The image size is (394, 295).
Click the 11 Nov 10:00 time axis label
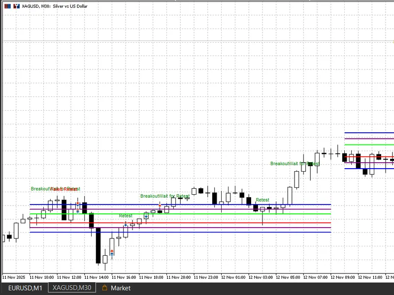point(42,277)
